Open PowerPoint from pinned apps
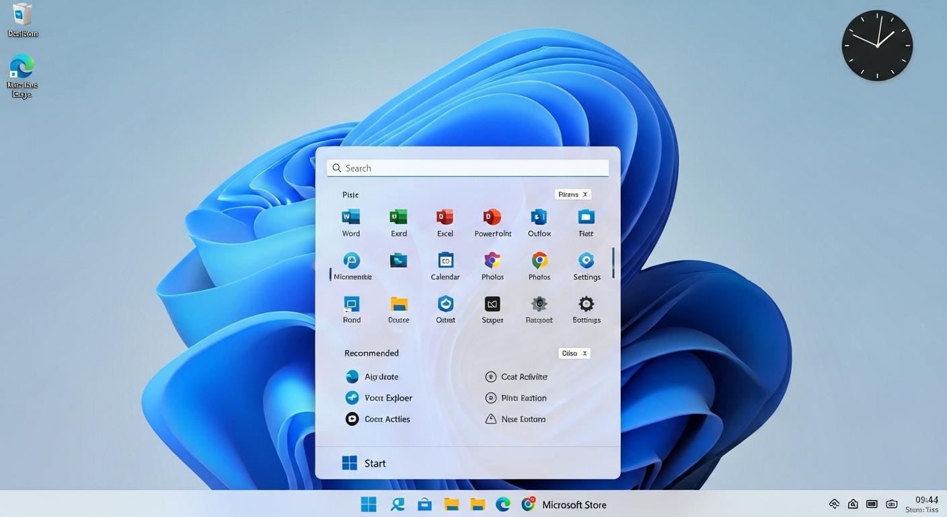This screenshot has height=517, width=947. coord(492,222)
